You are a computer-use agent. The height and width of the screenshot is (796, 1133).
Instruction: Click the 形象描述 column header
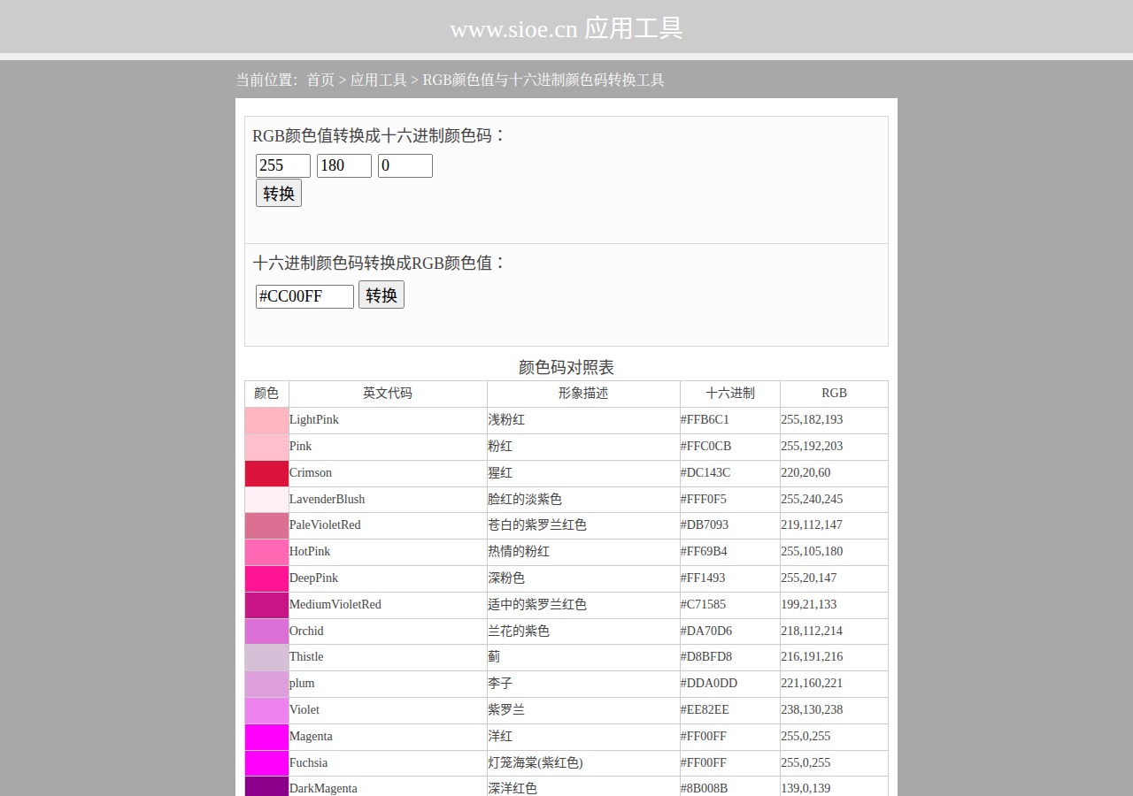point(583,394)
